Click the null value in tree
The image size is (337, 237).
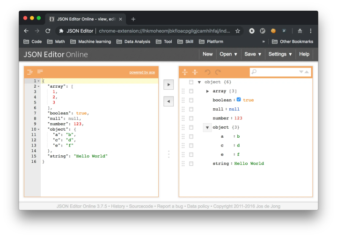(234, 109)
